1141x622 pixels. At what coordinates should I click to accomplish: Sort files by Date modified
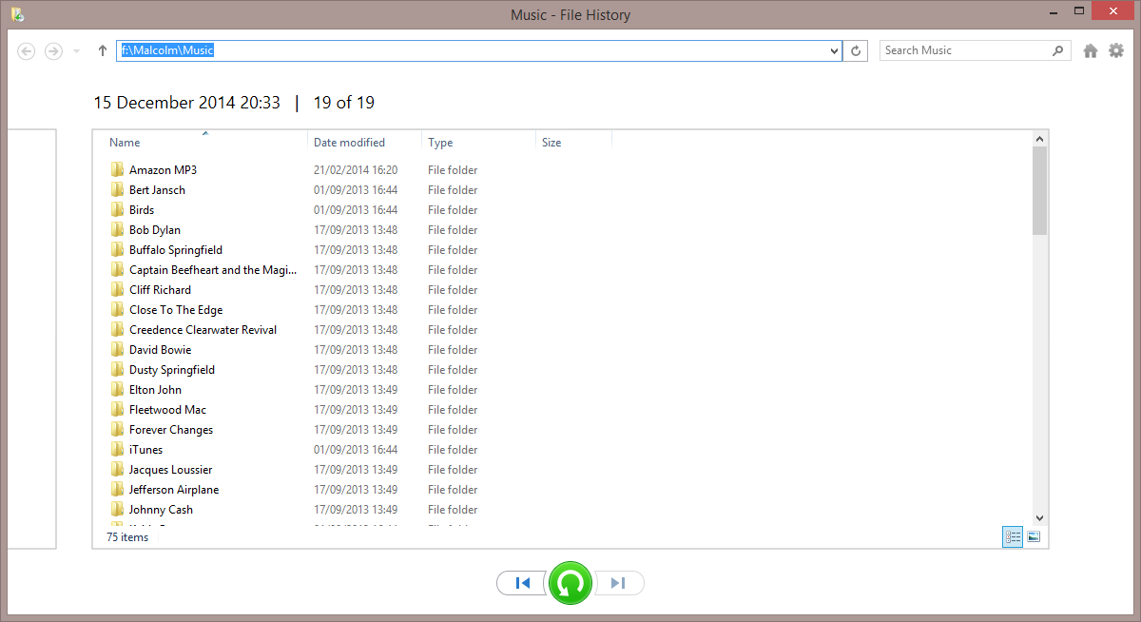(x=347, y=142)
